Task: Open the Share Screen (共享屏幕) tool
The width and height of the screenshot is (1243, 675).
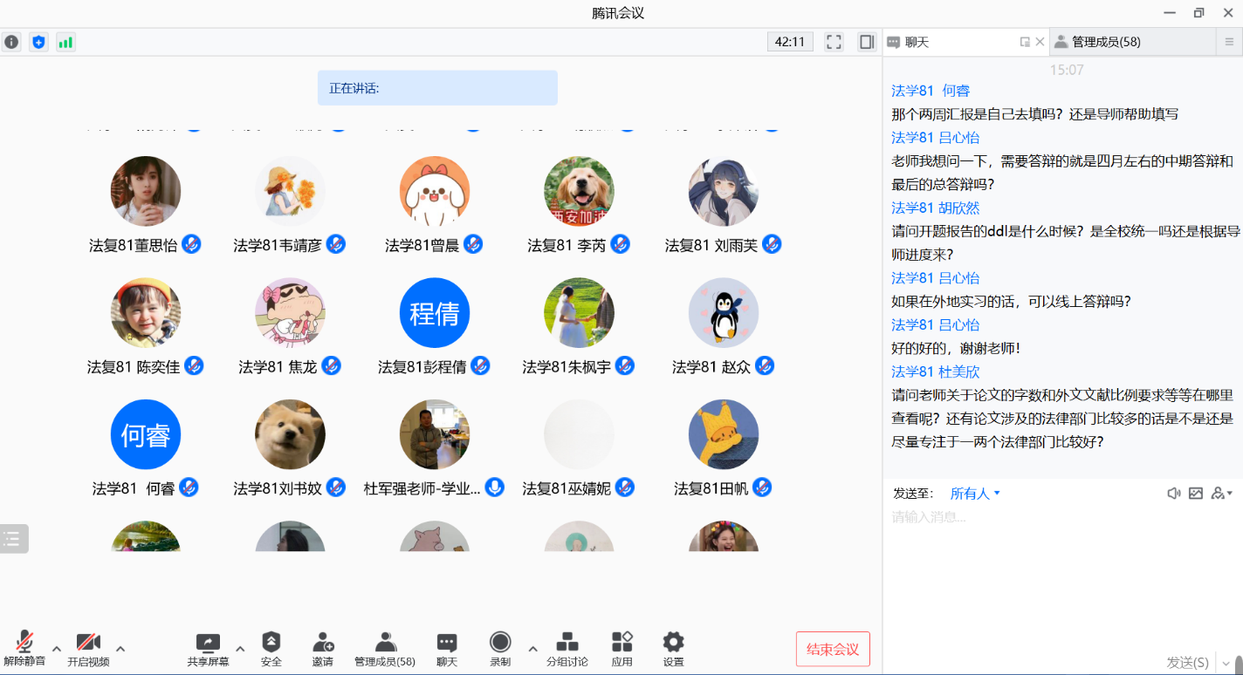Action: [208, 649]
